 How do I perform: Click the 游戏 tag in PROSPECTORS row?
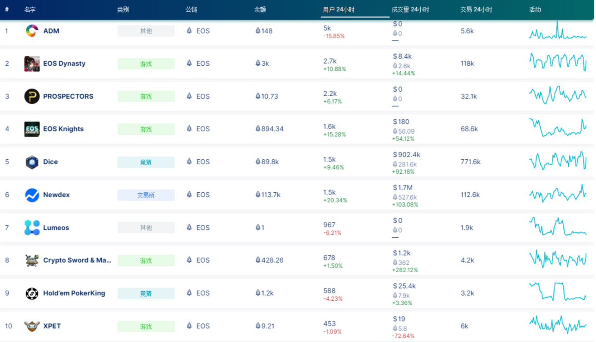146,97
